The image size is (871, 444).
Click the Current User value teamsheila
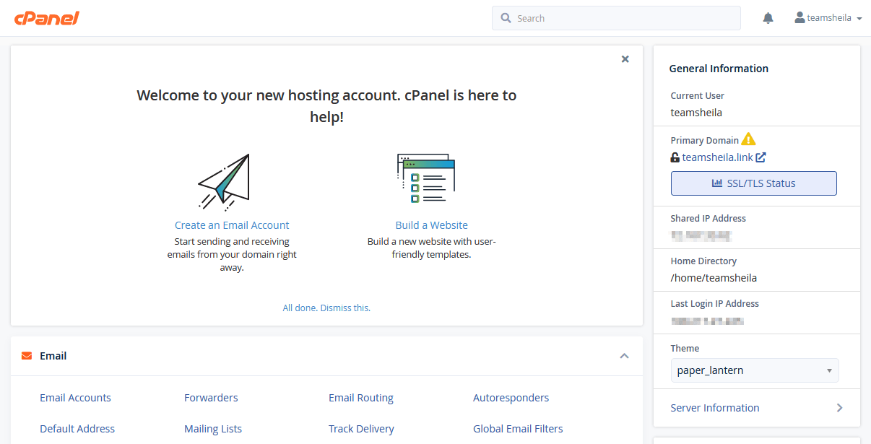pos(696,113)
